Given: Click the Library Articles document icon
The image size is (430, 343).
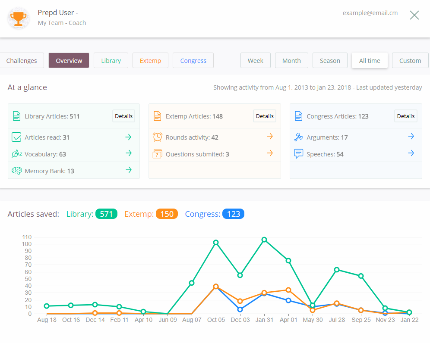Looking at the screenshot, I should 17,116.
